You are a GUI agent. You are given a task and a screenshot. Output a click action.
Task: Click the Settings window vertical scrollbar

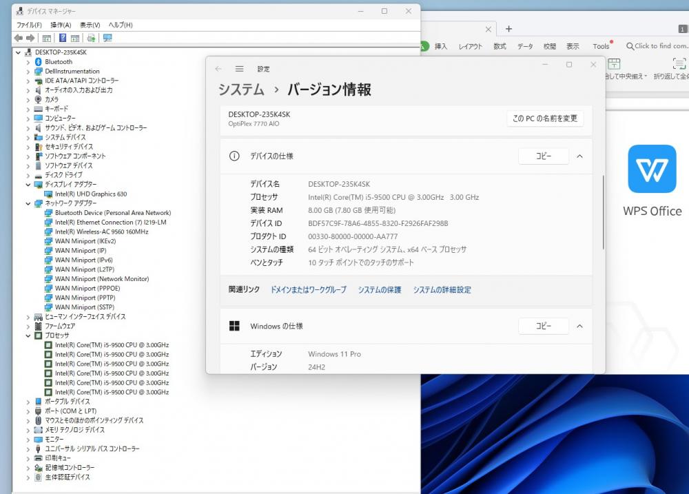(604, 212)
